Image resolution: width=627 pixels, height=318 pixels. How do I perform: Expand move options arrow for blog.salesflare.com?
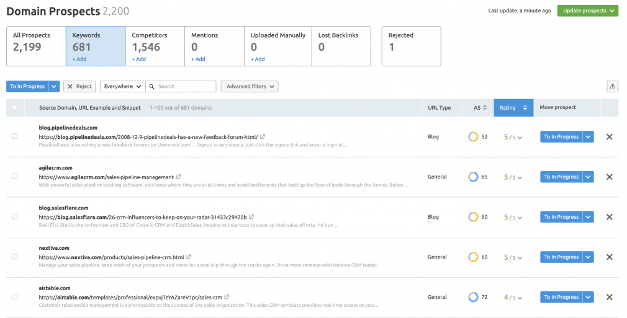click(x=589, y=217)
